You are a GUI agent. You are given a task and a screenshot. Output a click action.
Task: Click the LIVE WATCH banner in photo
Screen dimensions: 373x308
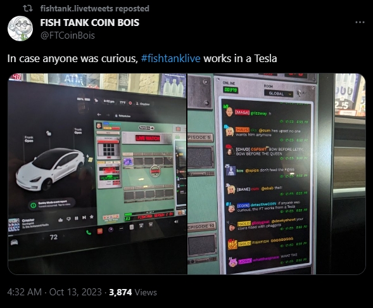[148, 138]
